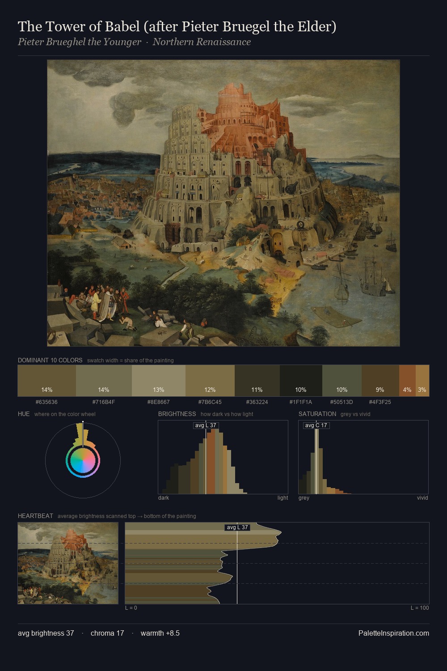Open the main Tower of Babel painting
This screenshot has height=671, width=447.
coord(223,203)
